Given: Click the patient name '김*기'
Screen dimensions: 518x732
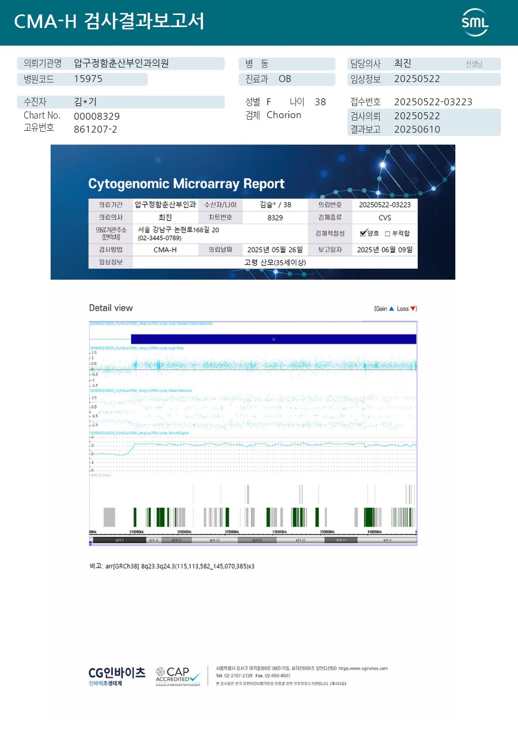Looking at the screenshot, I should click(x=85, y=102).
